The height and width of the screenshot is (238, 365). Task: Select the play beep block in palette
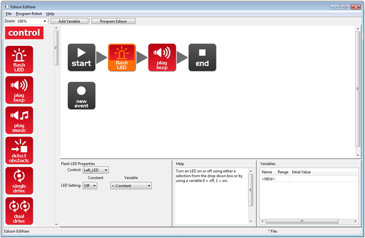click(x=19, y=90)
